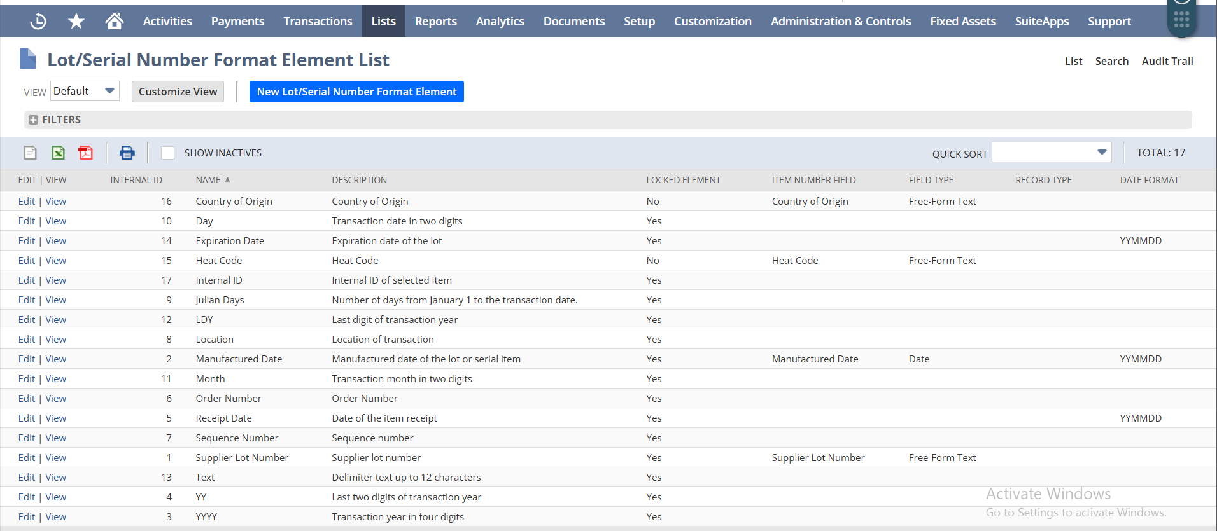View the Julian Days record
1217x531 pixels.
click(x=56, y=300)
